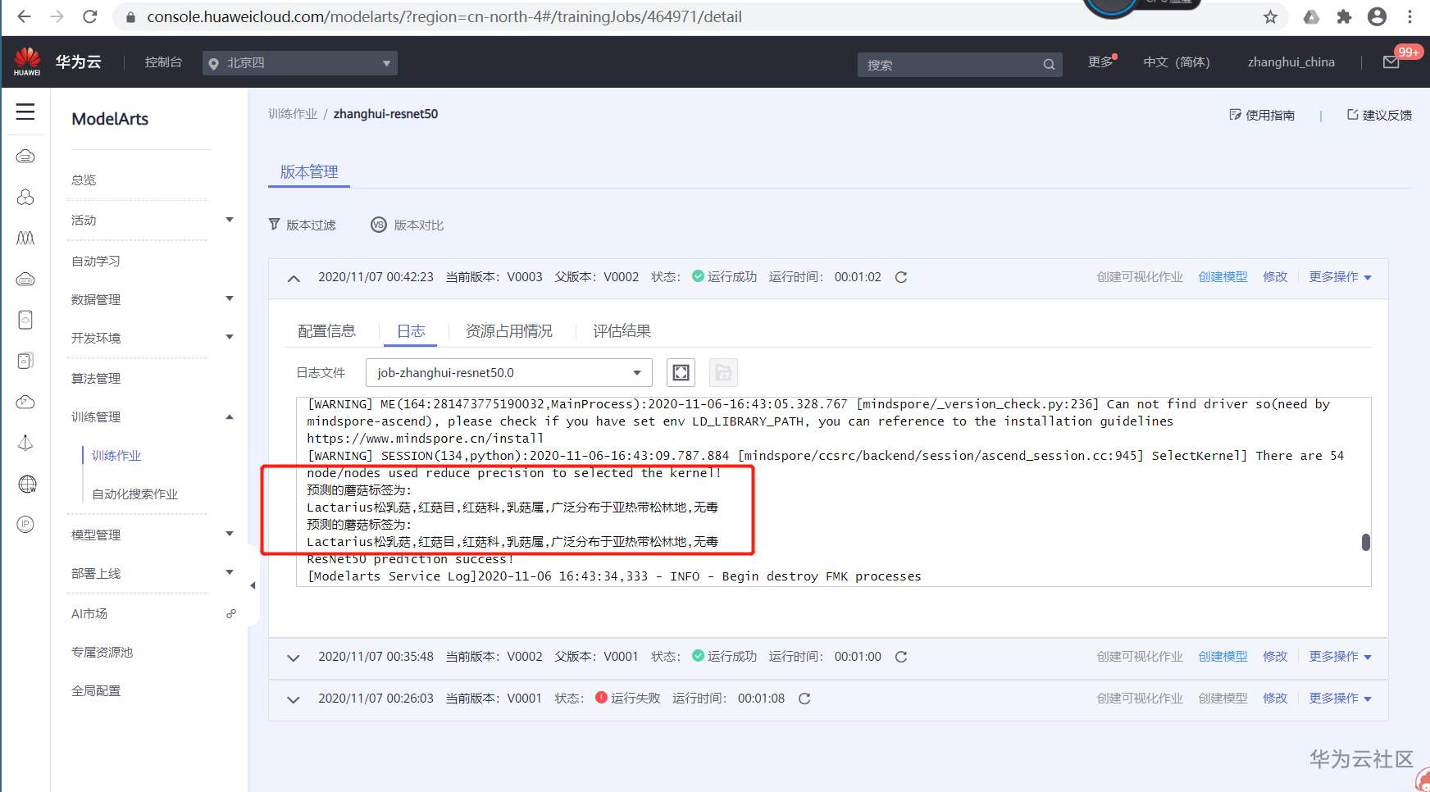Viewport: 1430px width, 792px height.
Task: Click 创建模型 link for V0002
Action: click(1223, 657)
